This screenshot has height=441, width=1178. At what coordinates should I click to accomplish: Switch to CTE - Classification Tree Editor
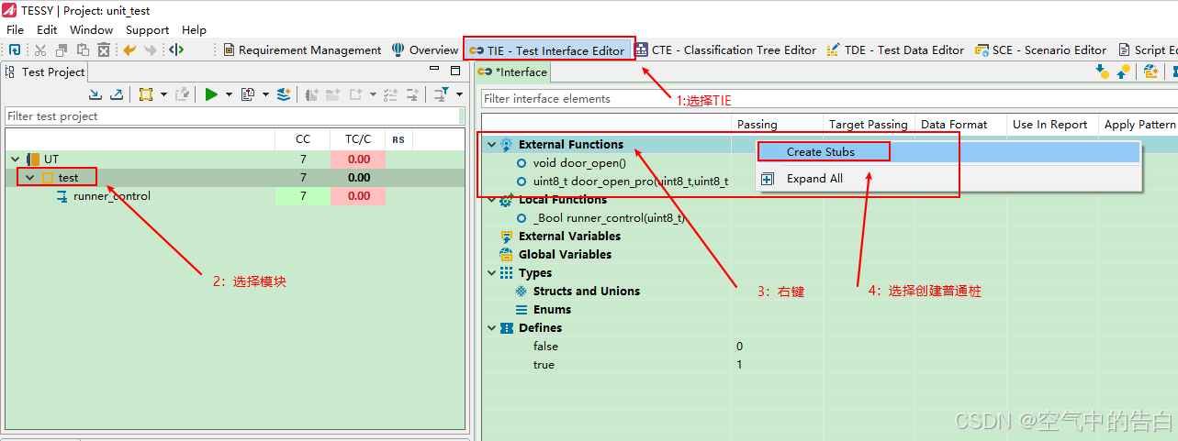(x=725, y=50)
